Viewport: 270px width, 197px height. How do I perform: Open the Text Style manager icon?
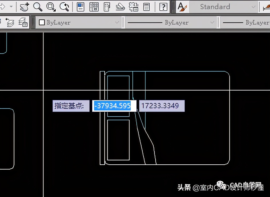coord(182,7)
